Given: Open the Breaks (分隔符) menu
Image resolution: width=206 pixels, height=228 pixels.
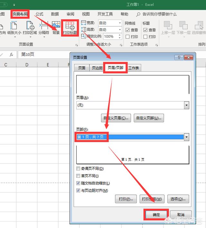Looking at the screenshot, I should pos(44,29).
